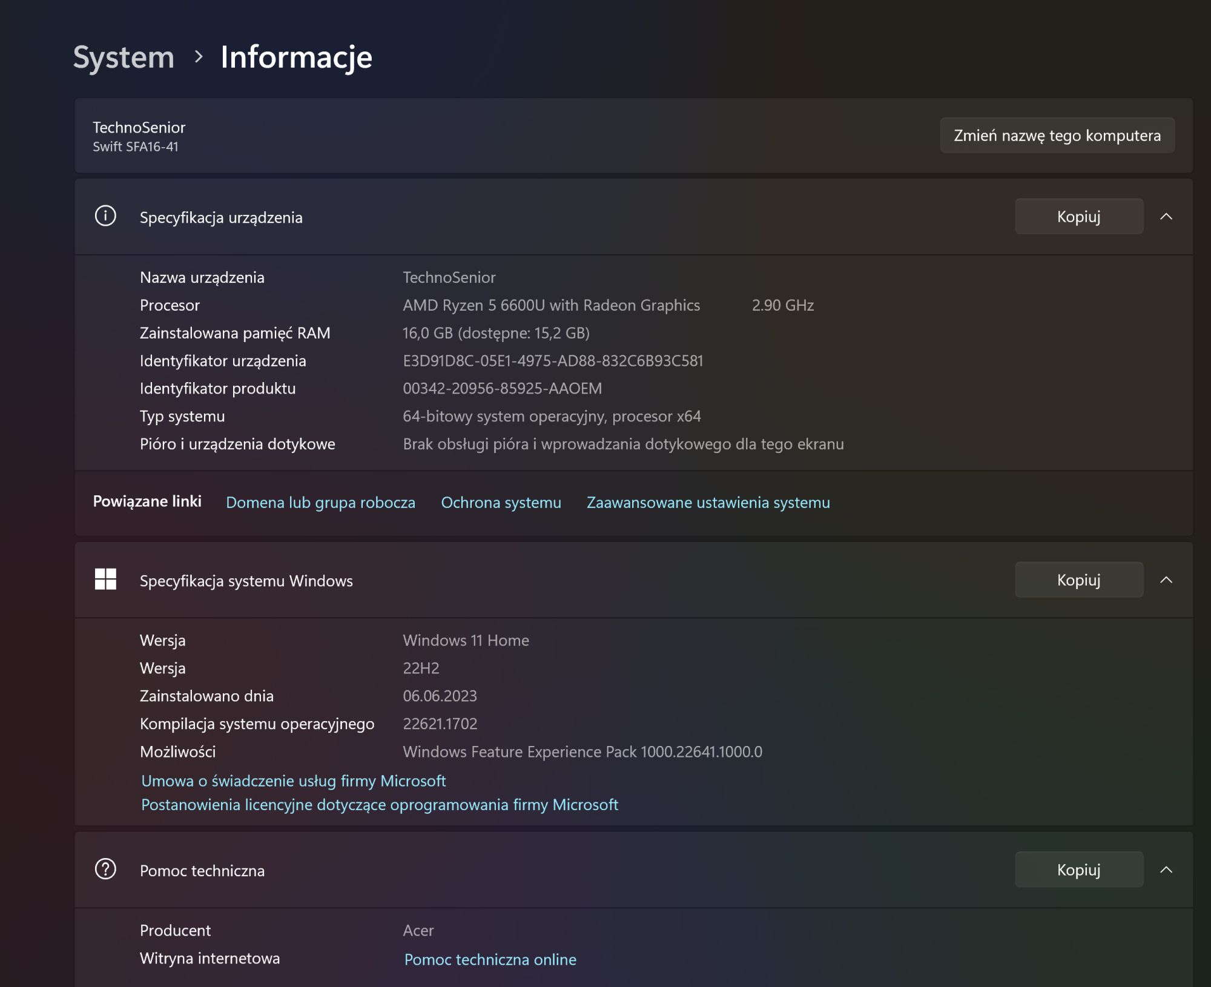Click the Specyfikacja systemu Windows header text
This screenshot has height=987, width=1211.
click(246, 581)
